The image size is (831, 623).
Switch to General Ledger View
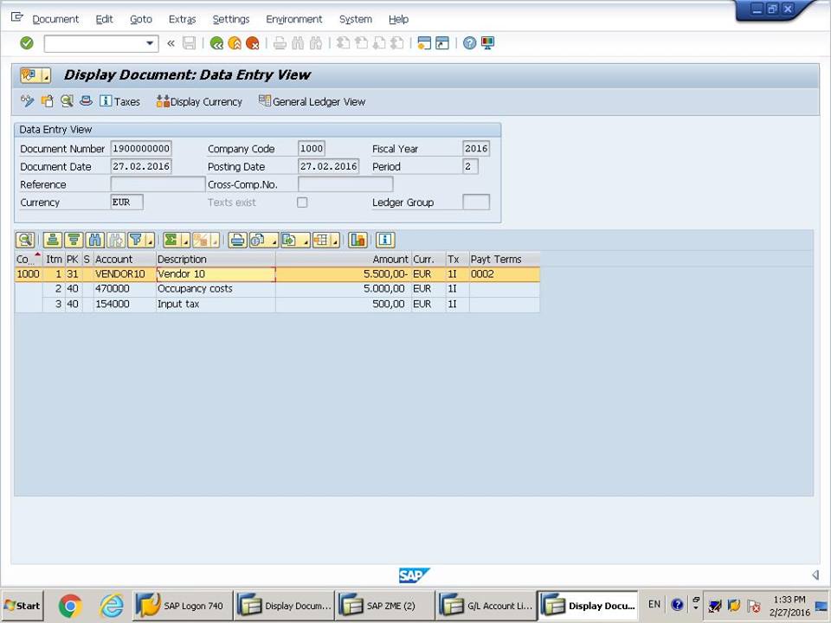[312, 101]
